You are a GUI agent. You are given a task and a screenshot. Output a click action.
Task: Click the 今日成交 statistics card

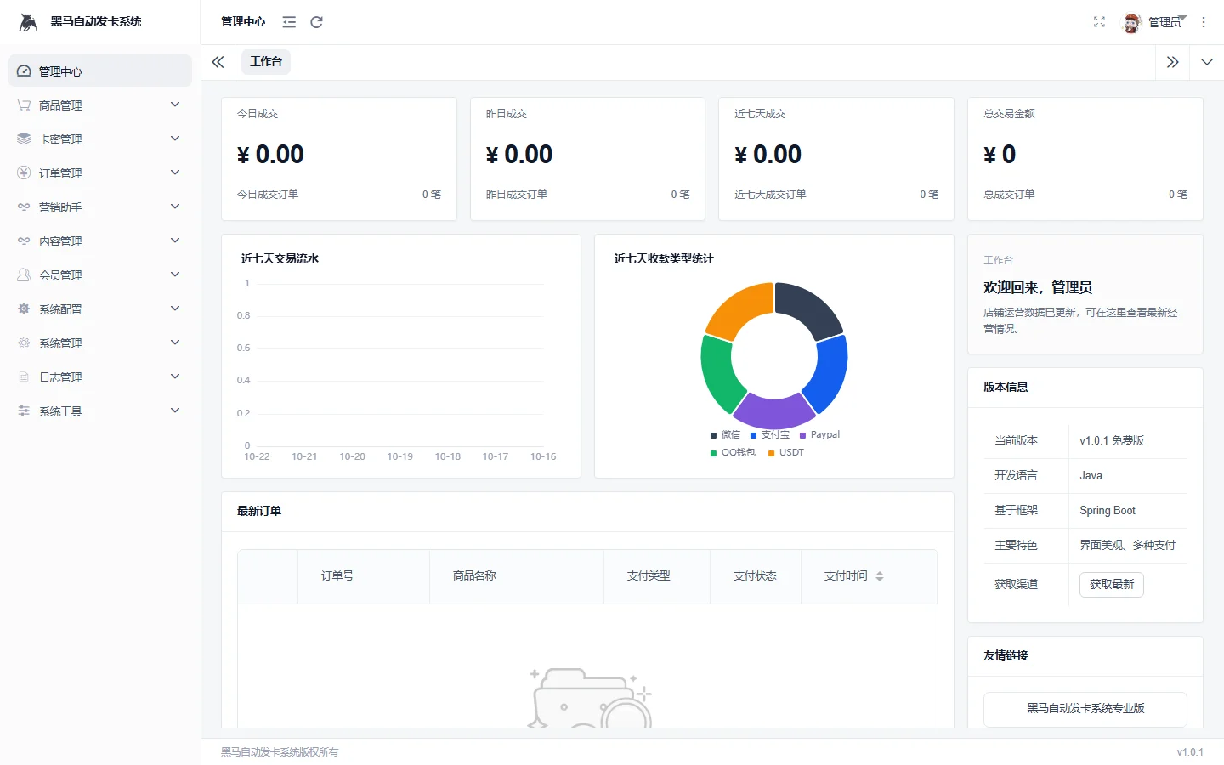coord(339,159)
